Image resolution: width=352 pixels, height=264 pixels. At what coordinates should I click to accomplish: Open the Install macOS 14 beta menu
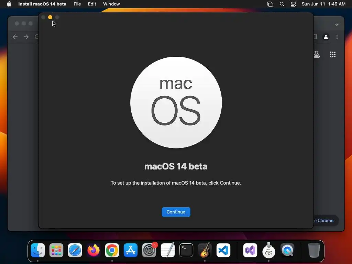click(x=42, y=4)
